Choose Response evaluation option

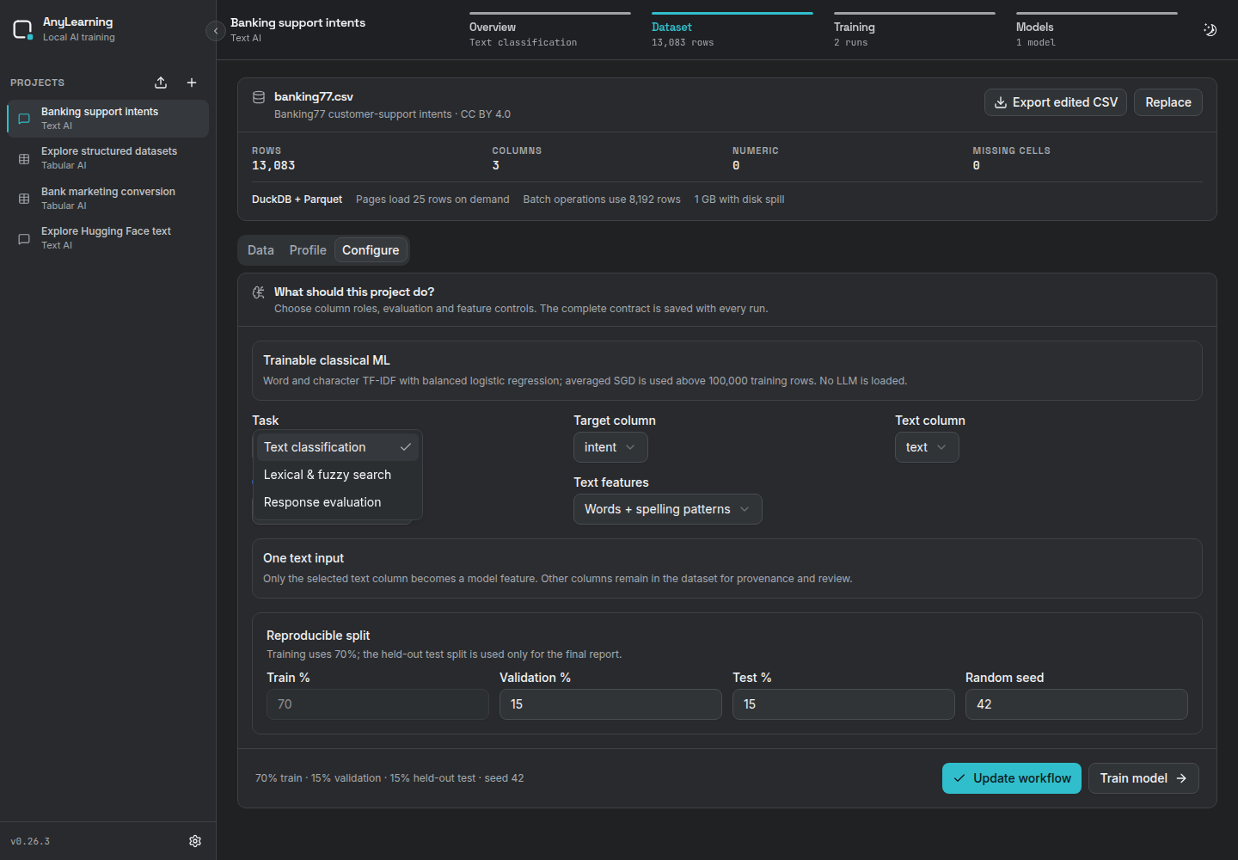pos(337,502)
